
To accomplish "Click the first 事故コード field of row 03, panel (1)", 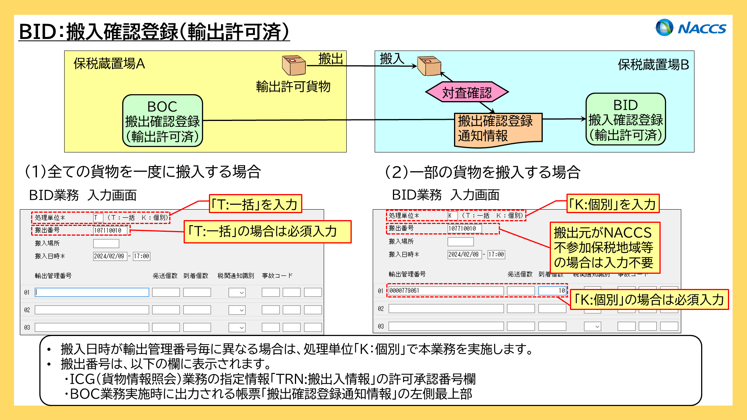I will 271,327.
